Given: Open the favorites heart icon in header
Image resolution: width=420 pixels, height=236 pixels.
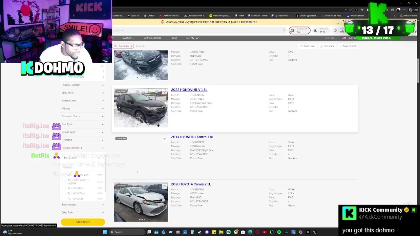Looking at the screenshot, I should point(335,30).
